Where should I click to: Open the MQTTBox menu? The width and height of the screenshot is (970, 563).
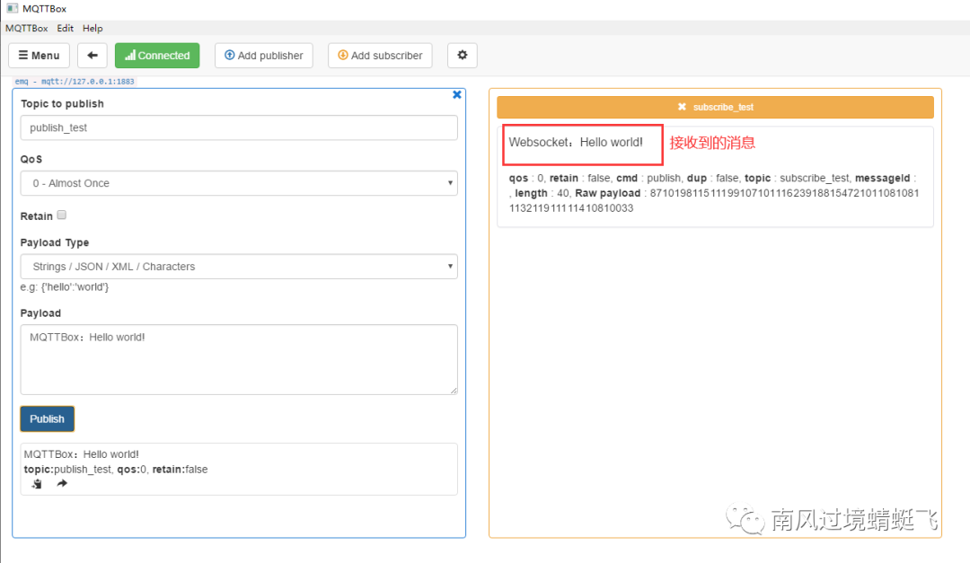click(27, 28)
